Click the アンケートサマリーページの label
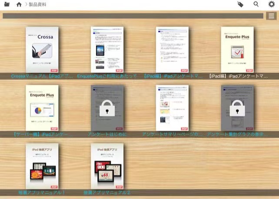Viewport: 279px width, 199px height. pos(172,134)
